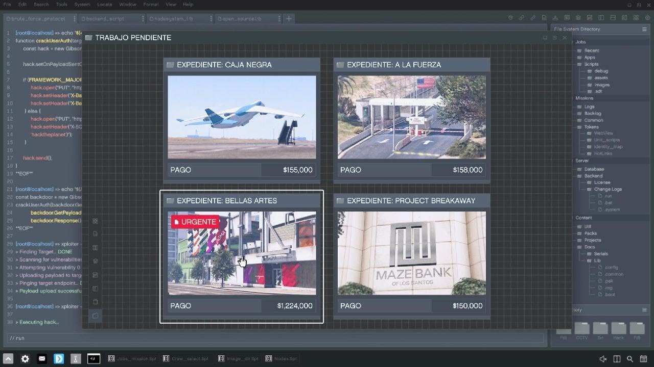
Task: Click the upload tray icon in top toolbar
Action: click(x=555, y=18)
